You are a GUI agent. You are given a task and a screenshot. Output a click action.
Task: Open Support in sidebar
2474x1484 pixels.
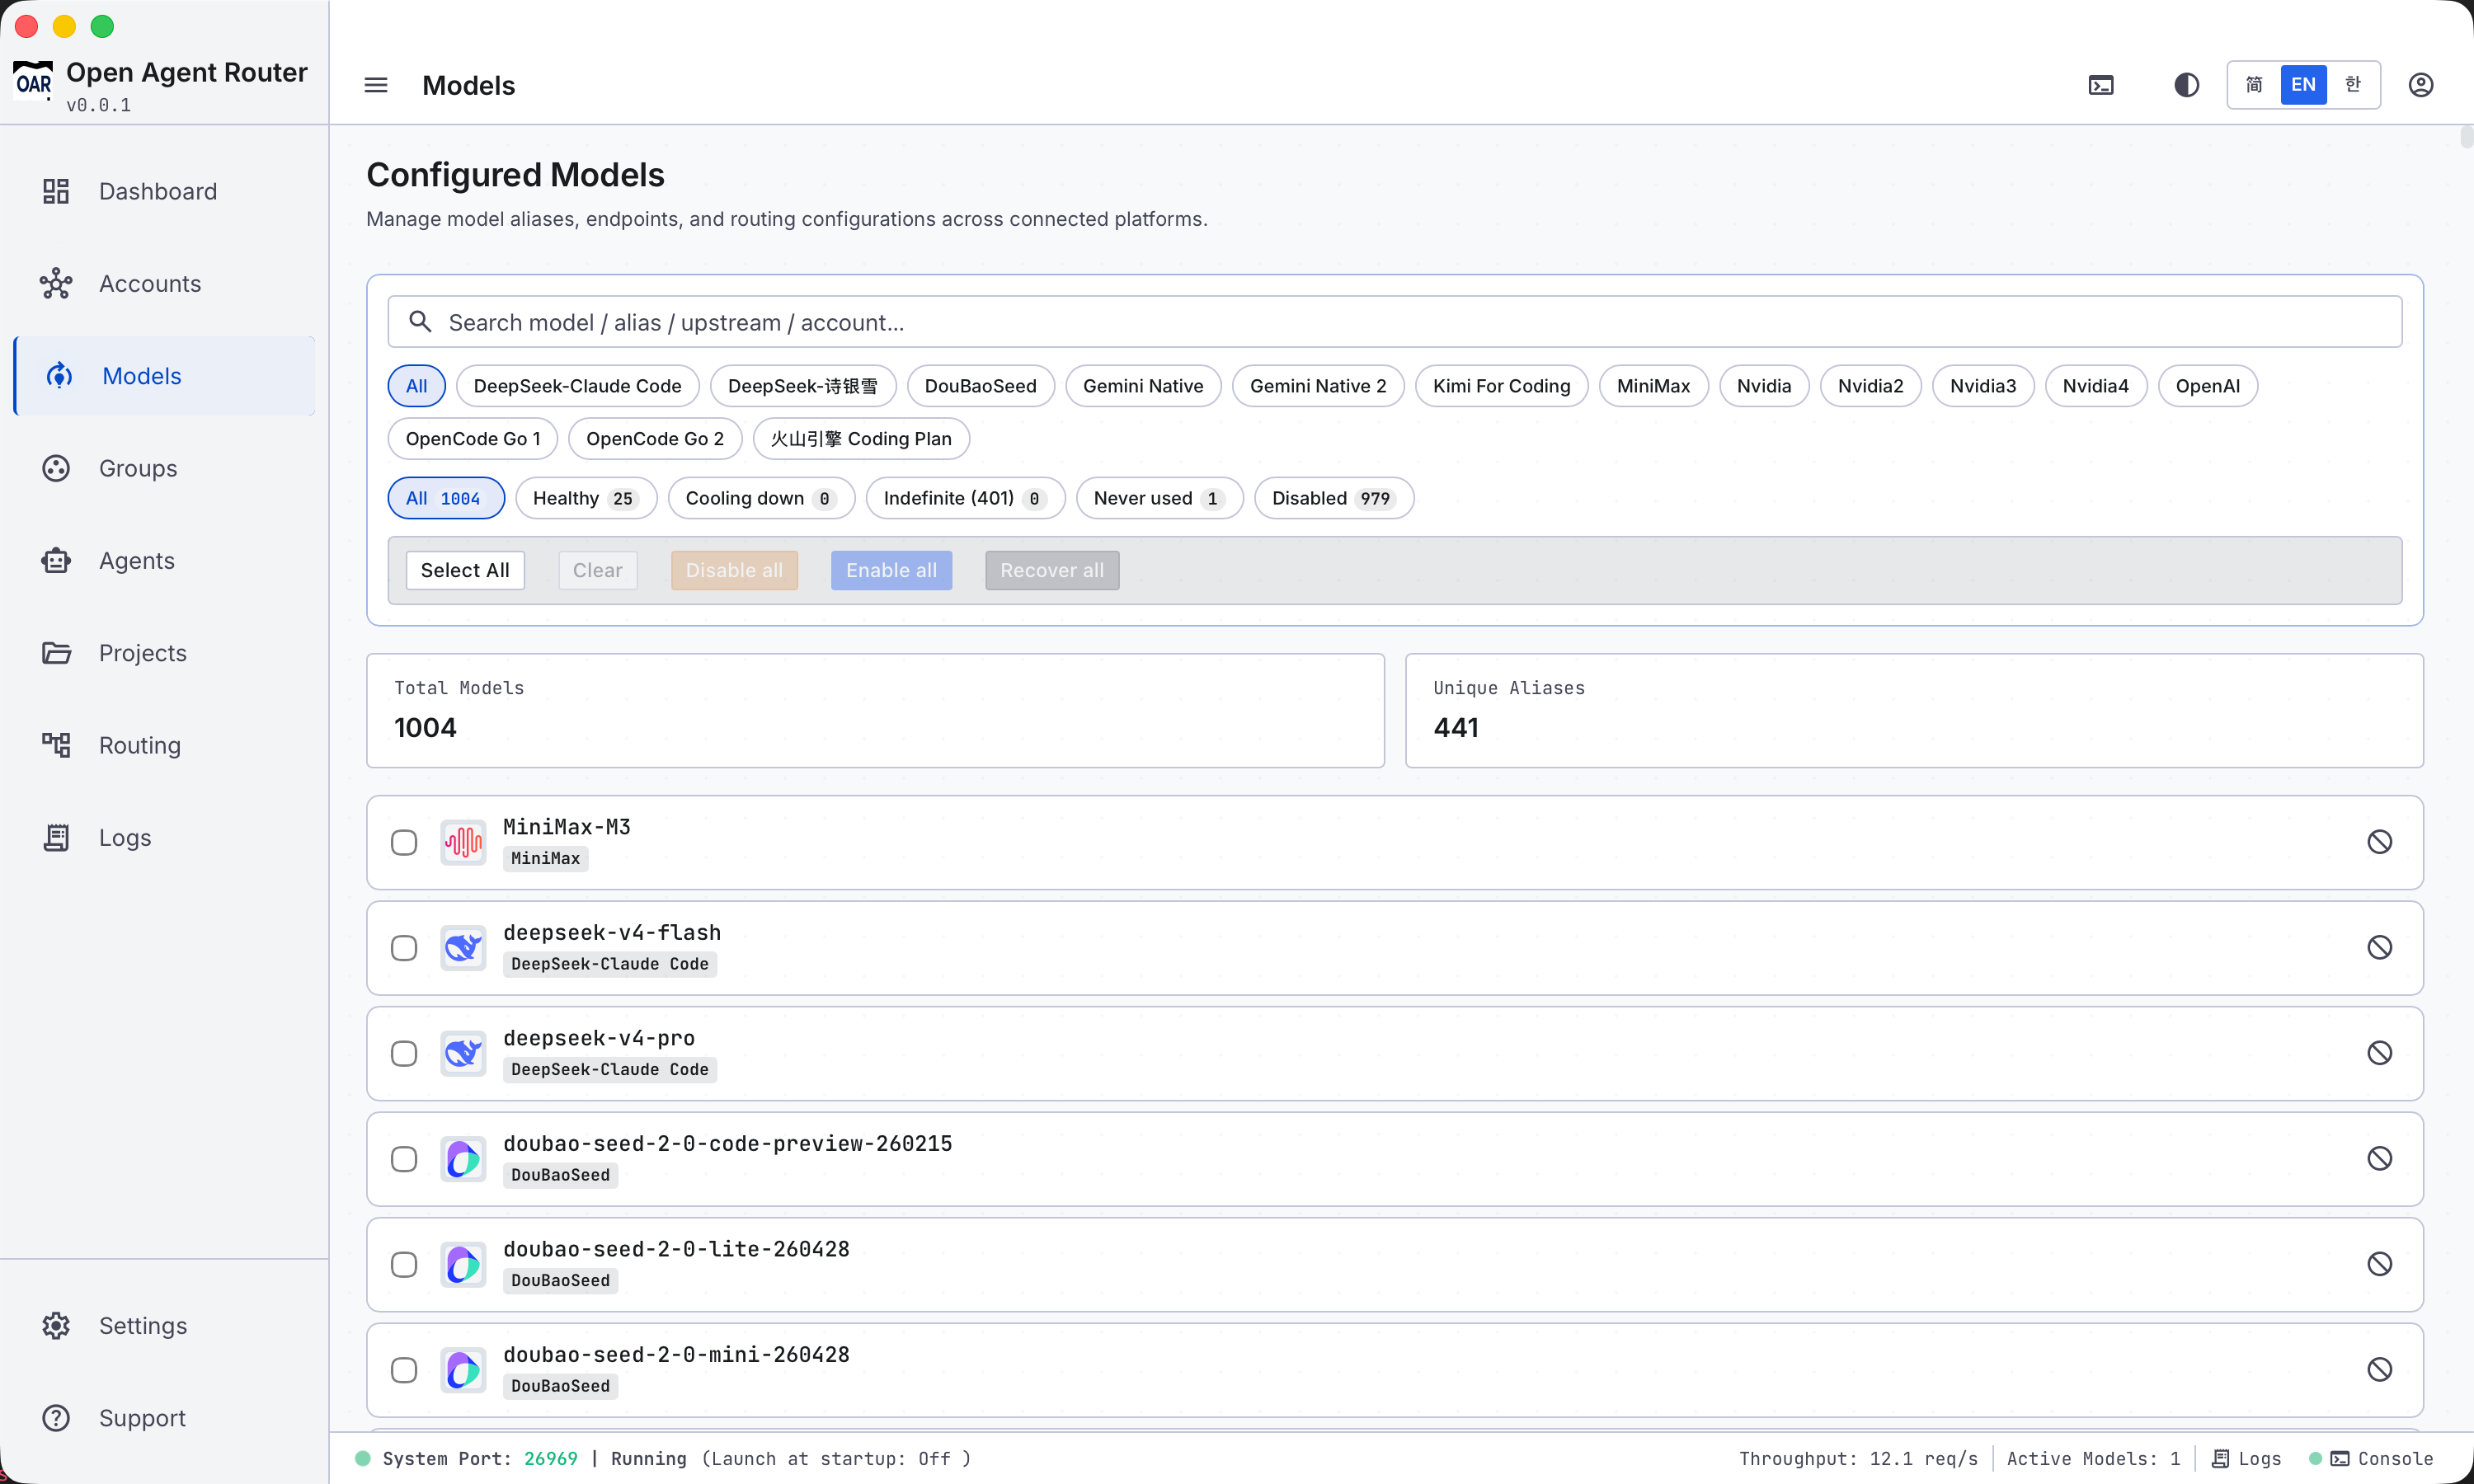pyautogui.click(x=164, y=1418)
